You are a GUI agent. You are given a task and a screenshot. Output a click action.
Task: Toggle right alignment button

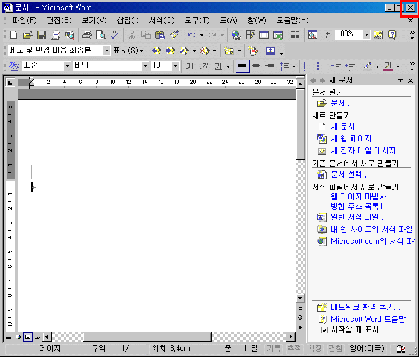(x=270, y=66)
